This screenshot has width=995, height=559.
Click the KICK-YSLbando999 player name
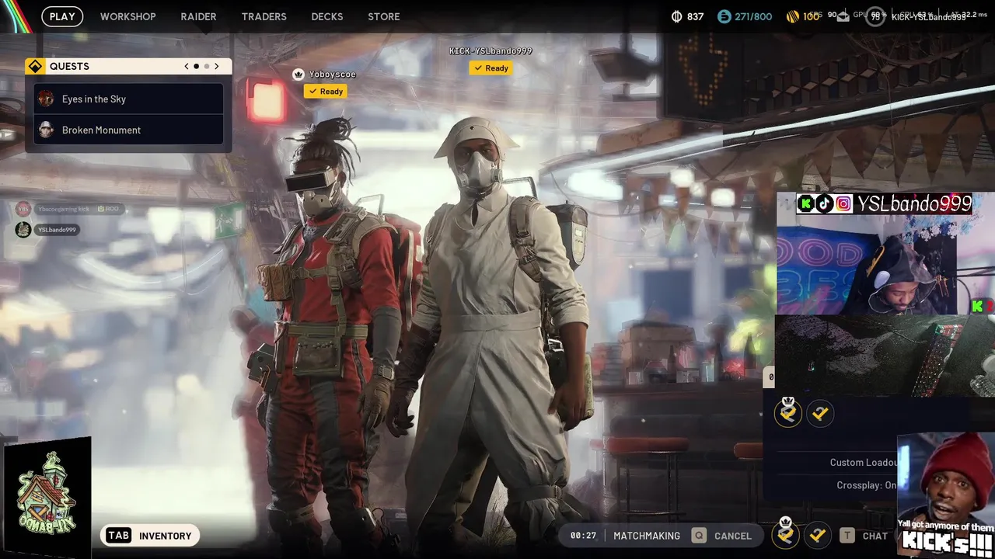point(491,51)
